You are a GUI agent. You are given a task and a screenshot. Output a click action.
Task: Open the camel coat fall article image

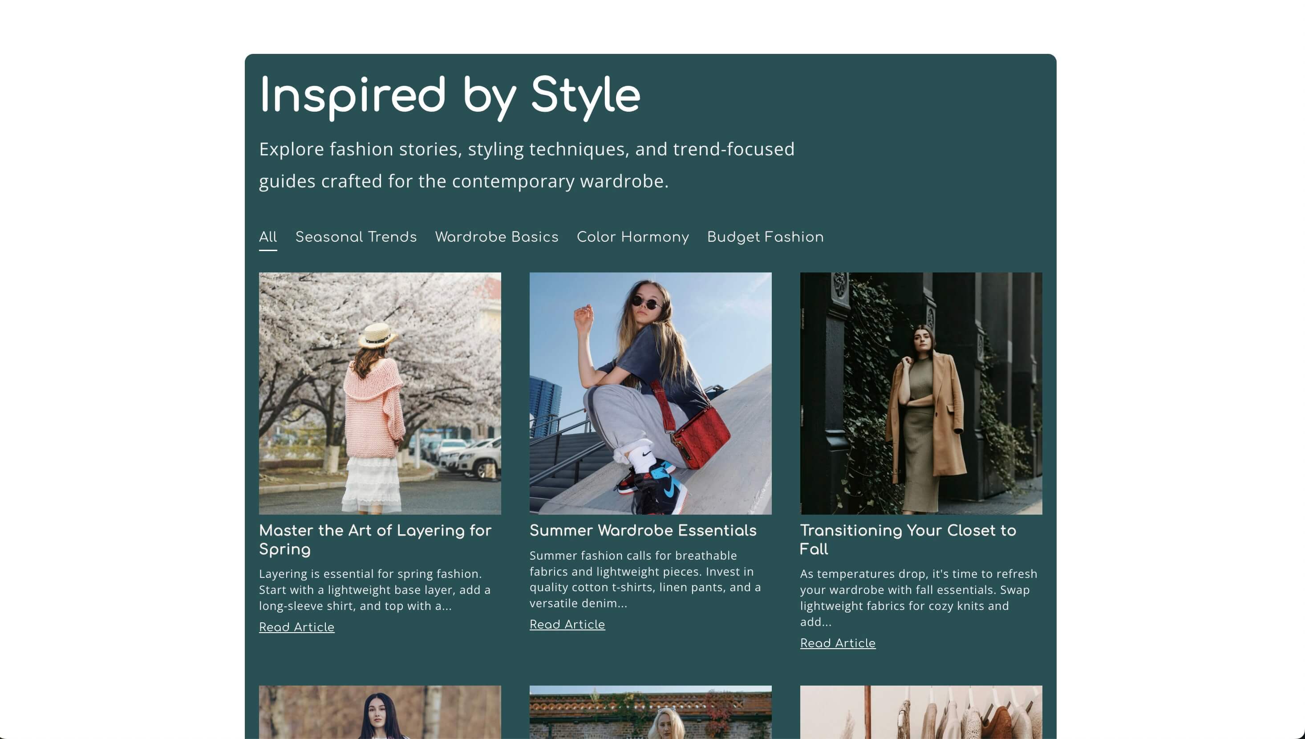pyautogui.click(x=921, y=394)
